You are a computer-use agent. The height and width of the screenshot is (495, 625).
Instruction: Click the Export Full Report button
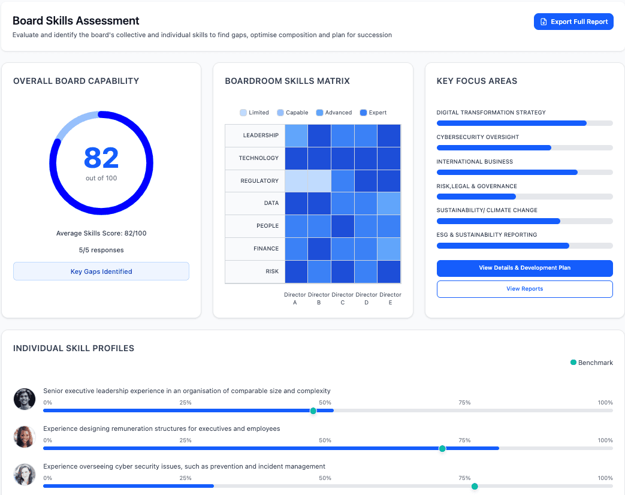(x=573, y=22)
